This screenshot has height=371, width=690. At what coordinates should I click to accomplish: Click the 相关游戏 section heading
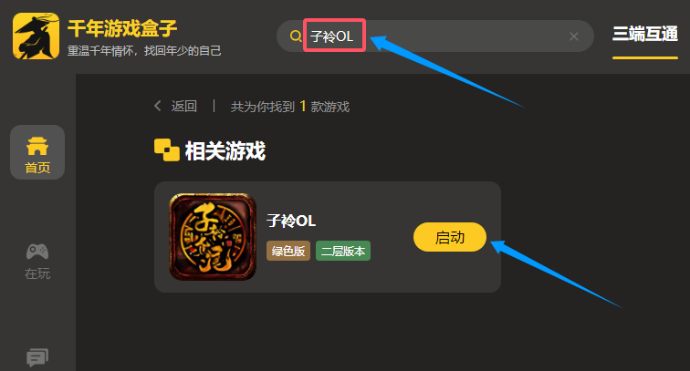coord(225,150)
